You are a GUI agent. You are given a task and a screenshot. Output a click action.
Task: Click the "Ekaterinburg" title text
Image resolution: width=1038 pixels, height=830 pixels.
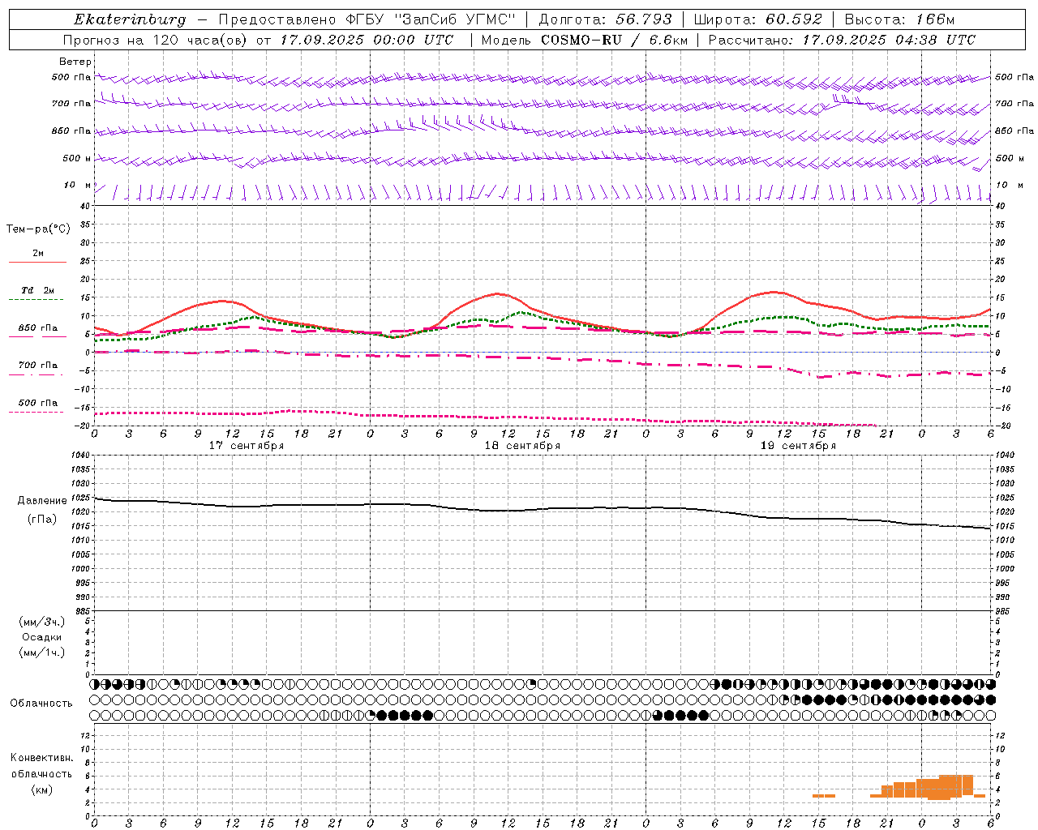click(130, 19)
